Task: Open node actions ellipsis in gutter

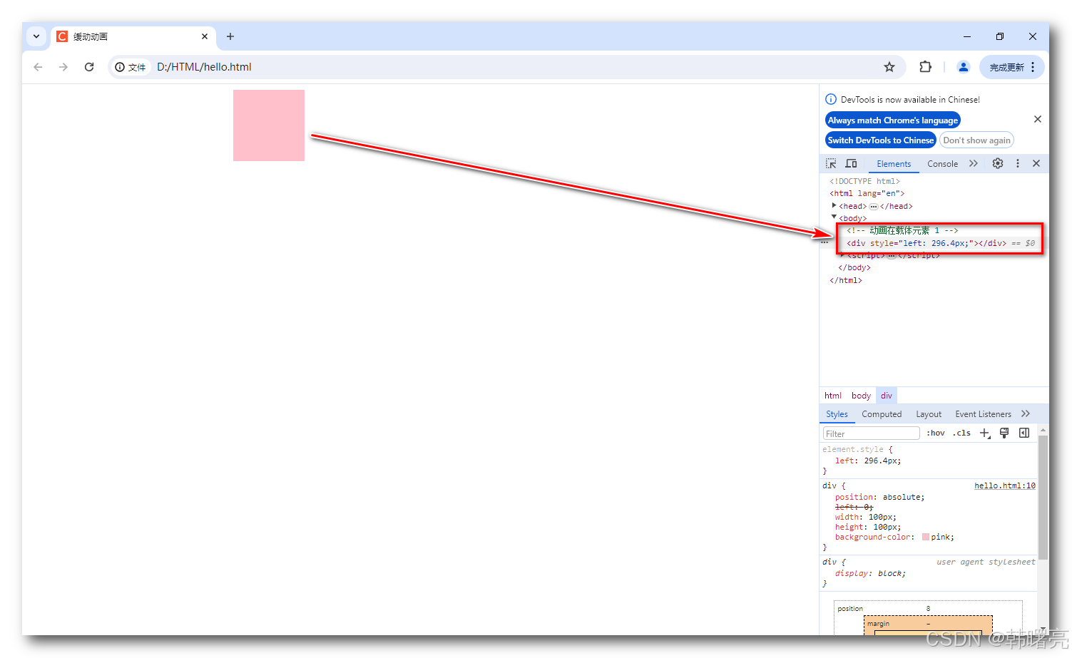Action: [825, 243]
